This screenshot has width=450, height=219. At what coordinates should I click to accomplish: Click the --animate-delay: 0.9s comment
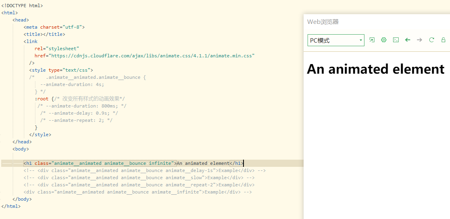pyautogui.click(x=79, y=113)
